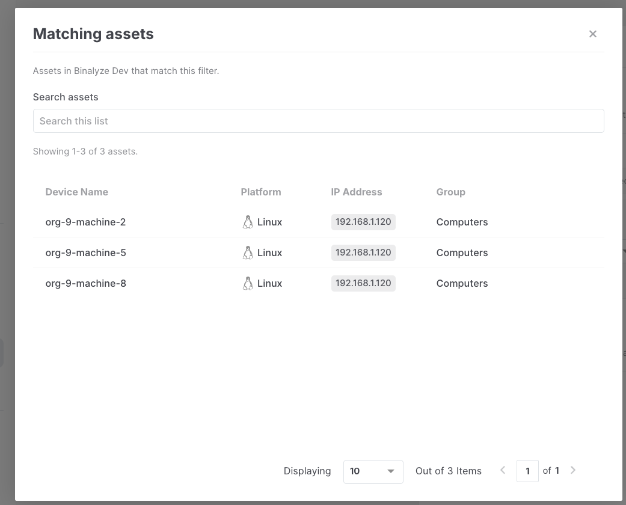Click IP address 192.168.1.120 of org-9-machine-8

[x=363, y=283]
